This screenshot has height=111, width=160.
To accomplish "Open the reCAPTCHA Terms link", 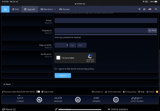I will click(93, 62).
